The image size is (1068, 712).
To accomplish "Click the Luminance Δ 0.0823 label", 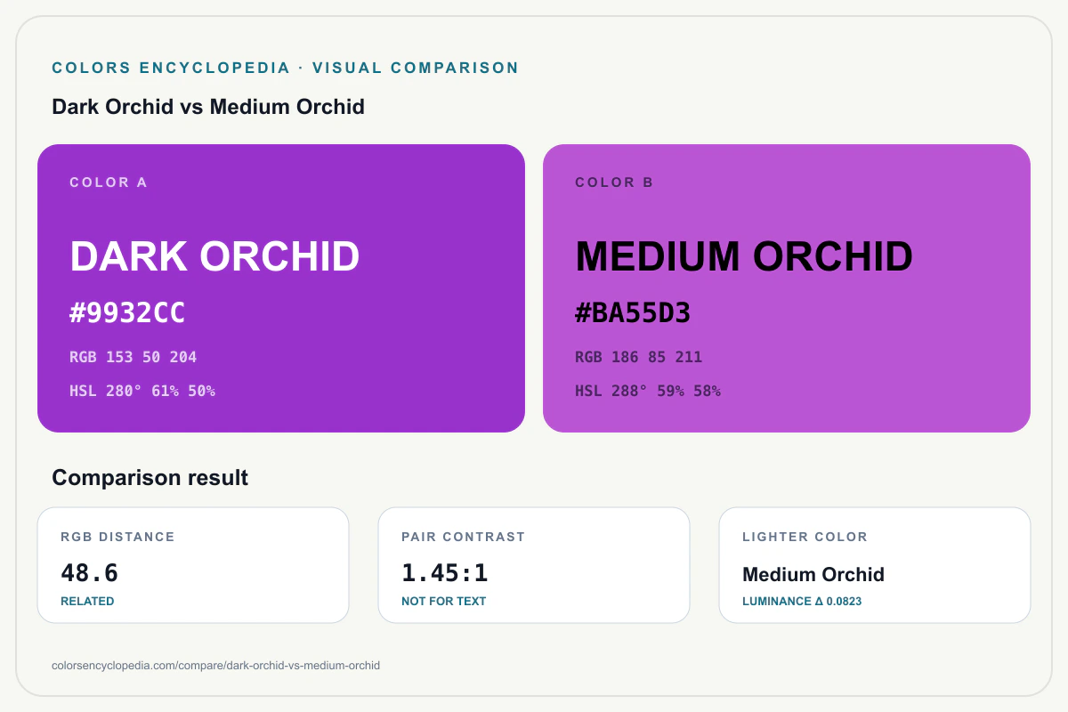I will pyautogui.click(x=802, y=602).
